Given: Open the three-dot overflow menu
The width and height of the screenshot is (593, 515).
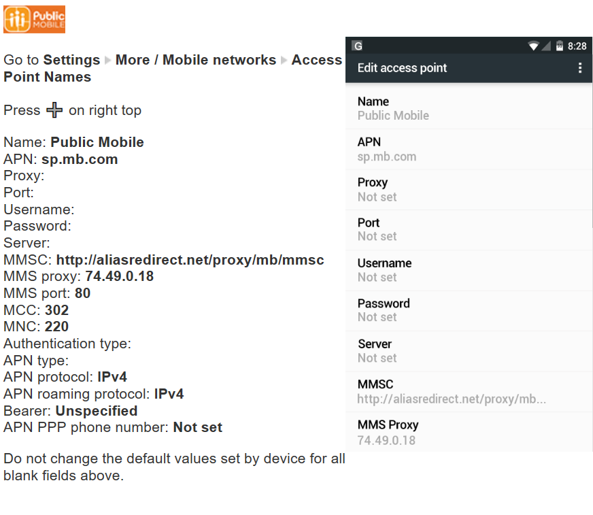Looking at the screenshot, I should [579, 68].
